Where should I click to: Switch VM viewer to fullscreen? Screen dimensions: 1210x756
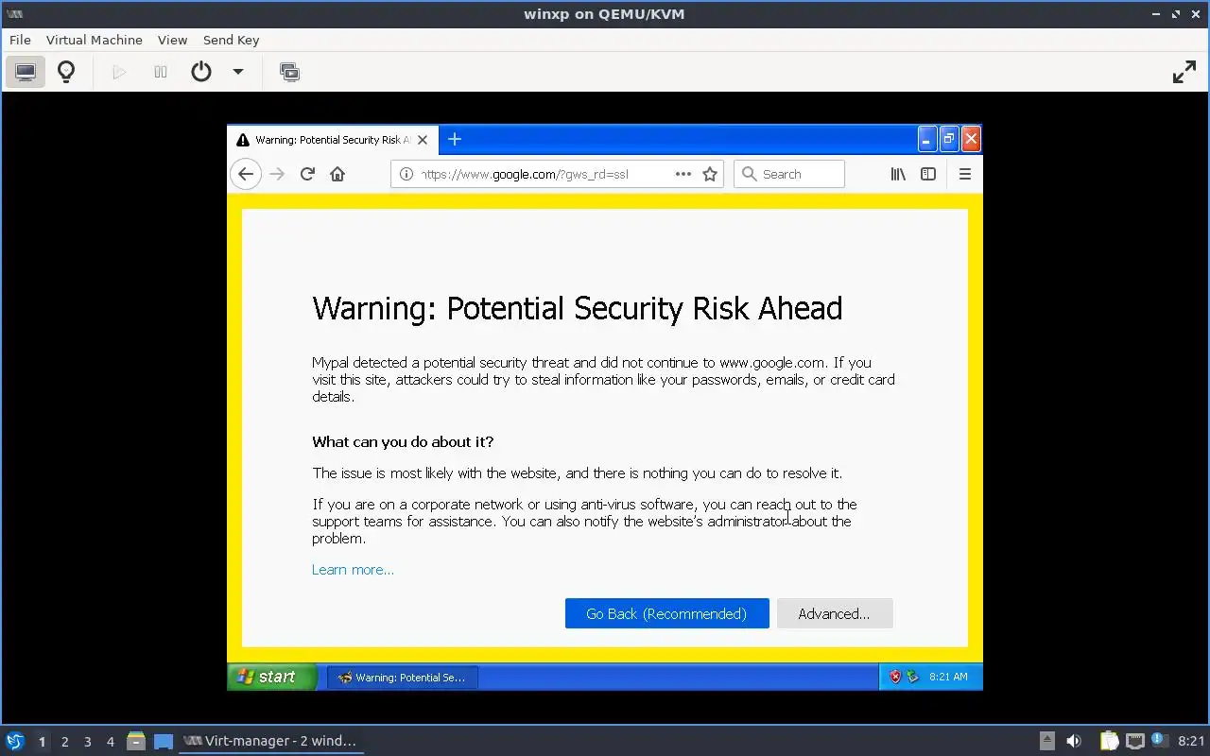1184,72
